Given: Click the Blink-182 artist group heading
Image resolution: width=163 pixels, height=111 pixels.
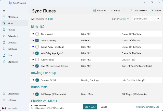Looking at the screenshot, I should [38, 27].
